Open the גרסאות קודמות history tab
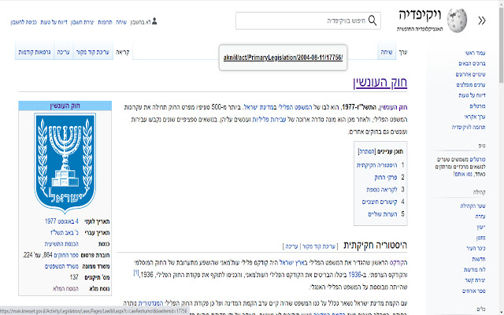This screenshot has width=504, height=315. pyautogui.click(x=35, y=52)
